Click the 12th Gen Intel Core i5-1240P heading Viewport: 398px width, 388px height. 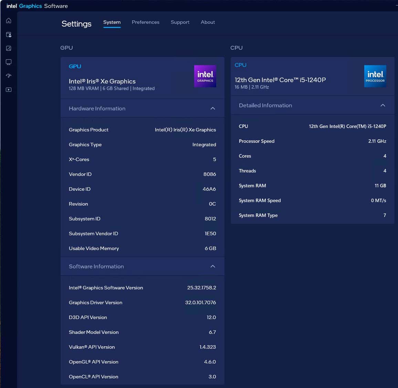click(x=280, y=80)
